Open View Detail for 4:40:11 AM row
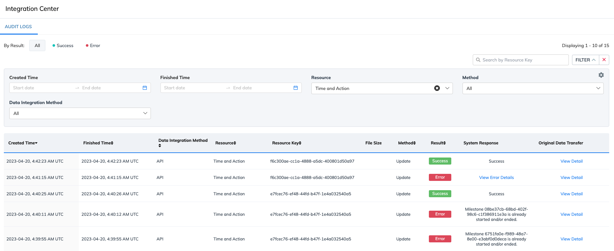 [x=571, y=214]
